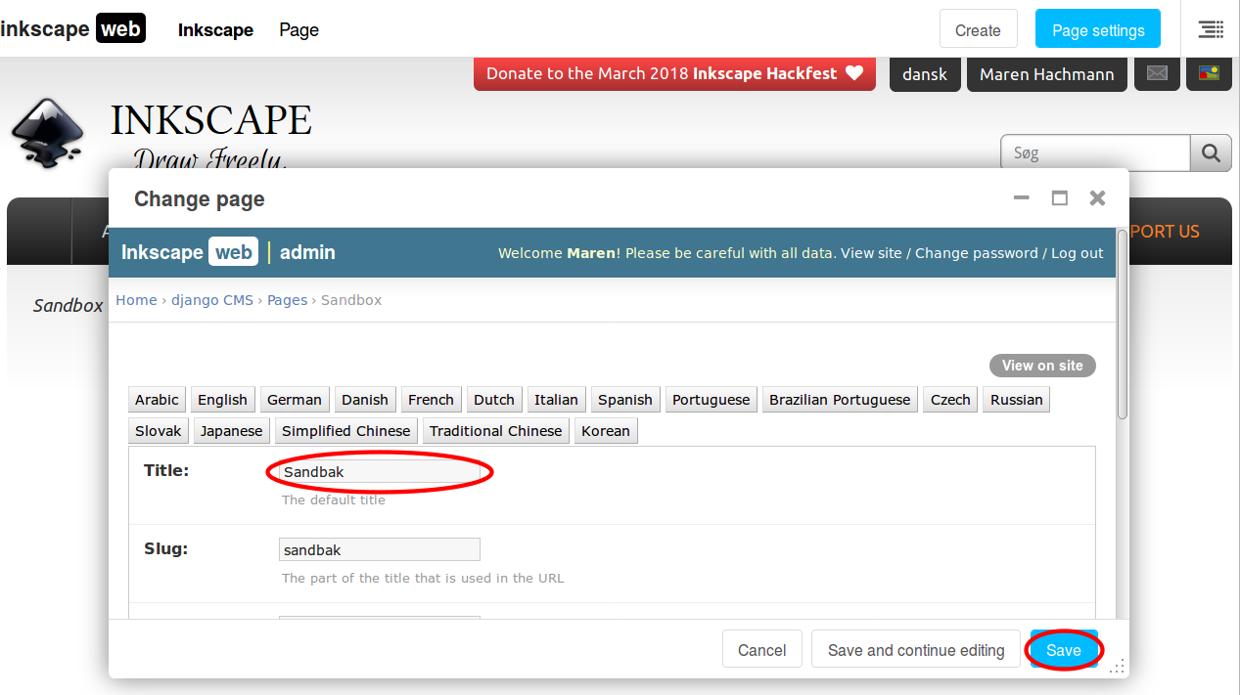Switch to the Danish language tab
The height and width of the screenshot is (695, 1240).
coord(365,400)
